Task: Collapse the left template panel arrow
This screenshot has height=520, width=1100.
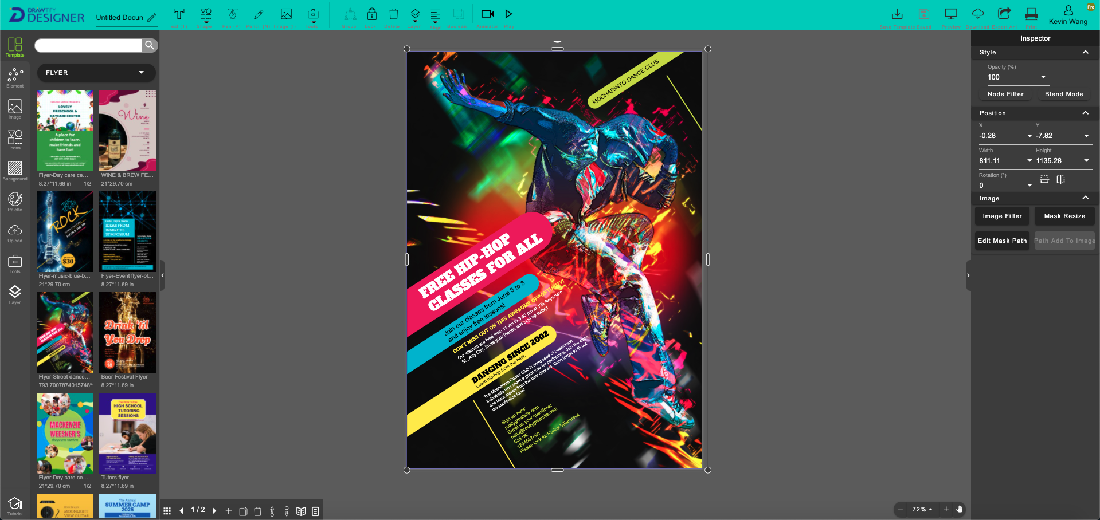Action: pos(162,275)
